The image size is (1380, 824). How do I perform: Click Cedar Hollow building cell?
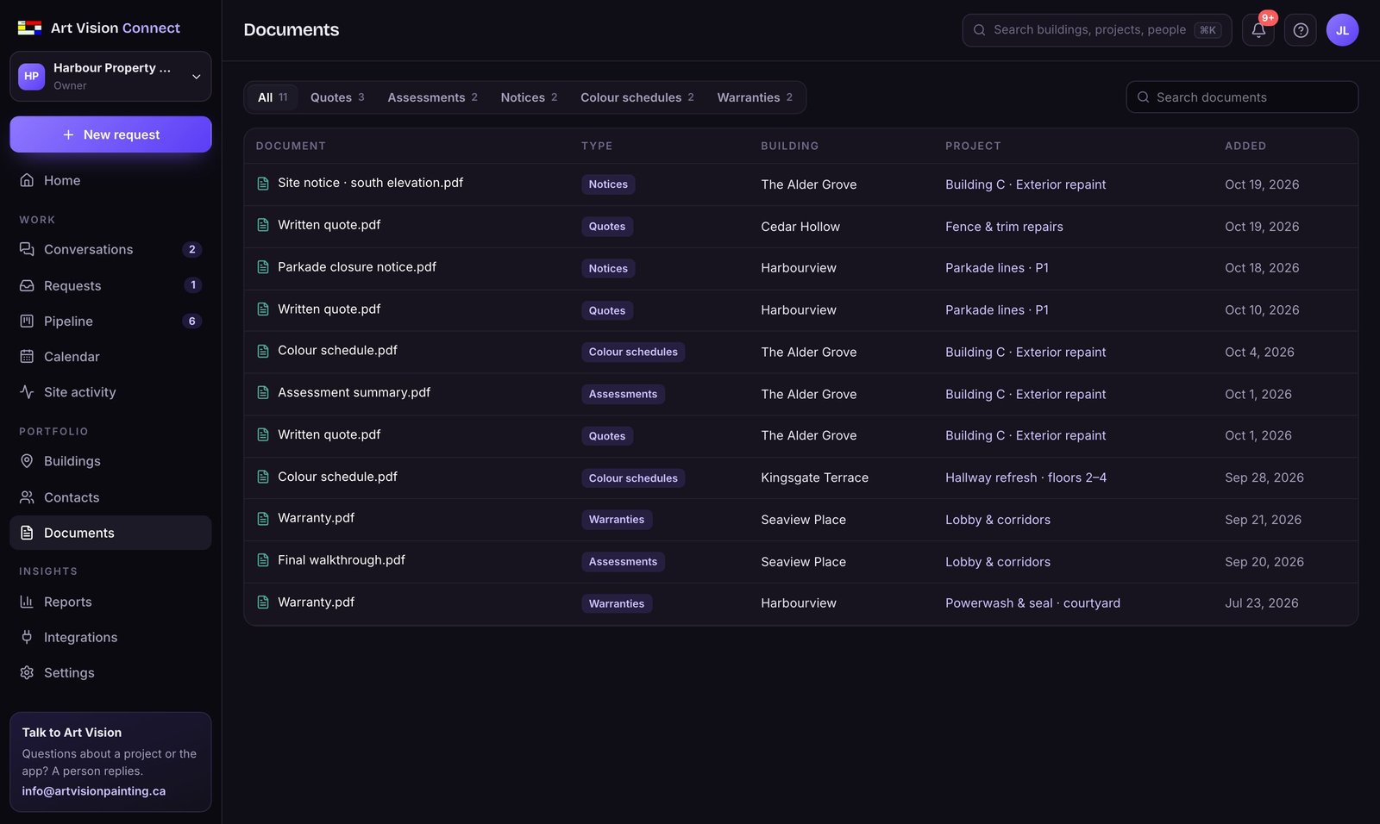tap(800, 227)
